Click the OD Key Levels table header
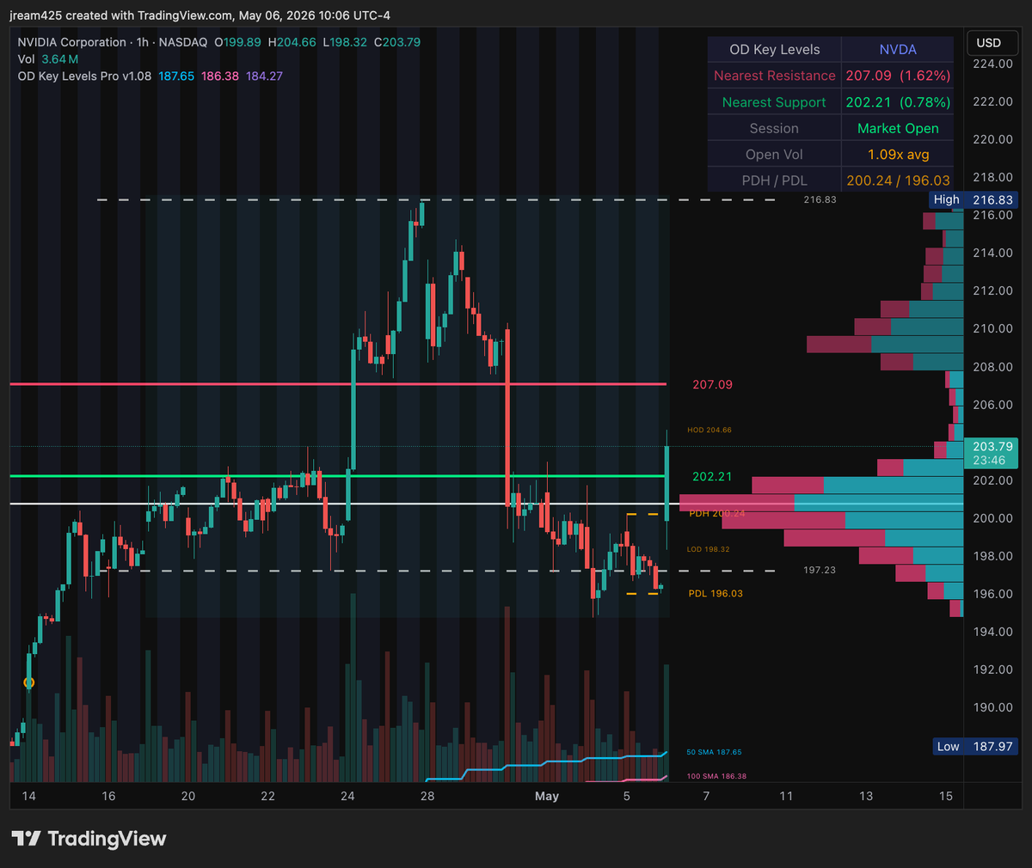Image resolution: width=1032 pixels, height=868 pixels. click(x=774, y=50)
